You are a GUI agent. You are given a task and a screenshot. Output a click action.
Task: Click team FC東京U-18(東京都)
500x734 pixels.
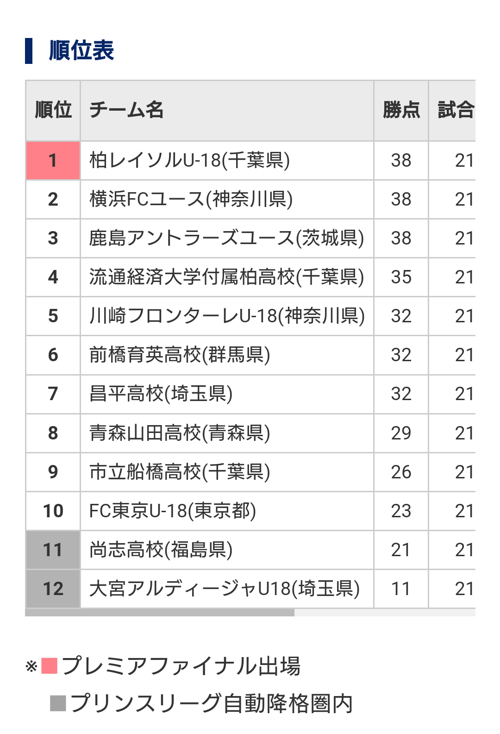click(x=173, y=511)
